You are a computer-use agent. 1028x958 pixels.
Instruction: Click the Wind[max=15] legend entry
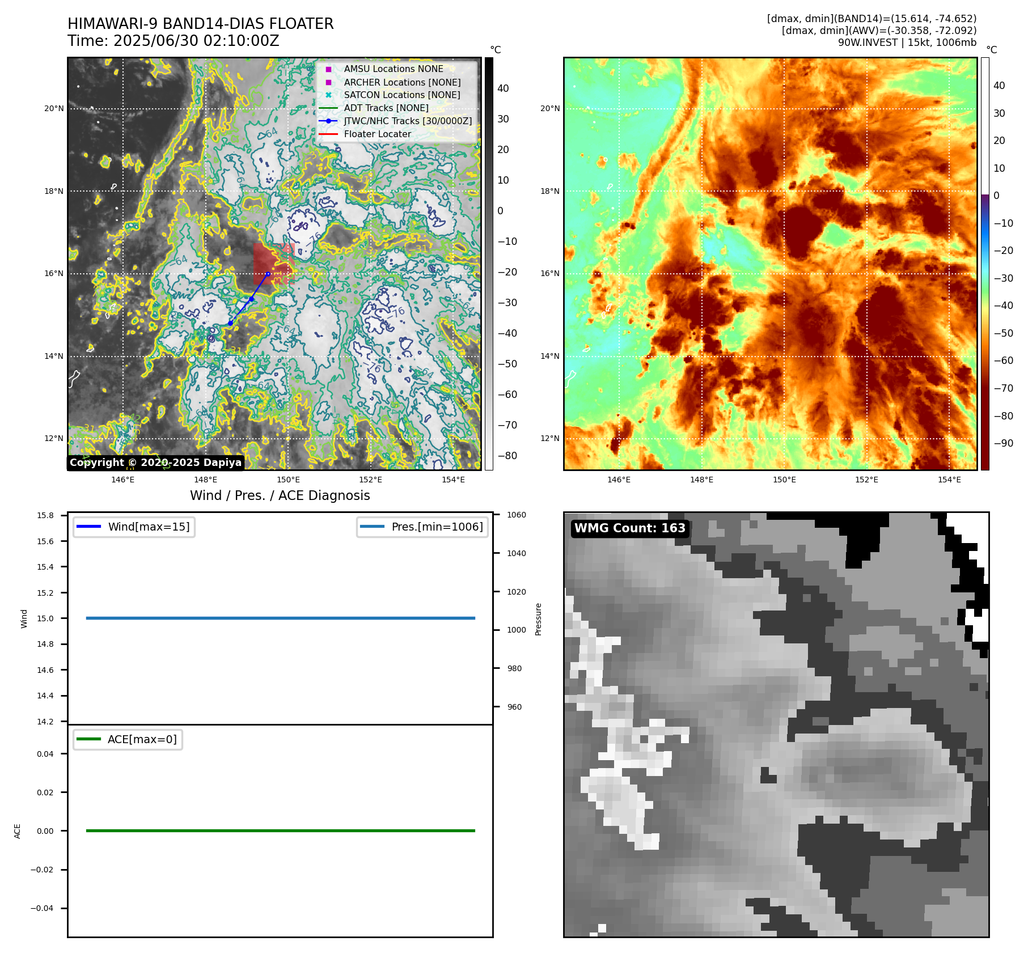click(x=134, y=527)
